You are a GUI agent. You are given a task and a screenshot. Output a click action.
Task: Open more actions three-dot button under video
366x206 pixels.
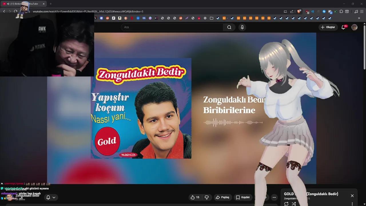pyautogui.click(x=274, y=197)
